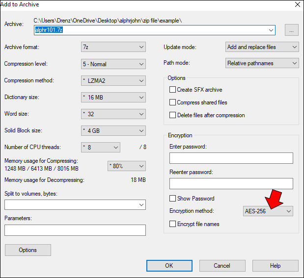Open the memory usage 80% dropdown

pos(127,166)
